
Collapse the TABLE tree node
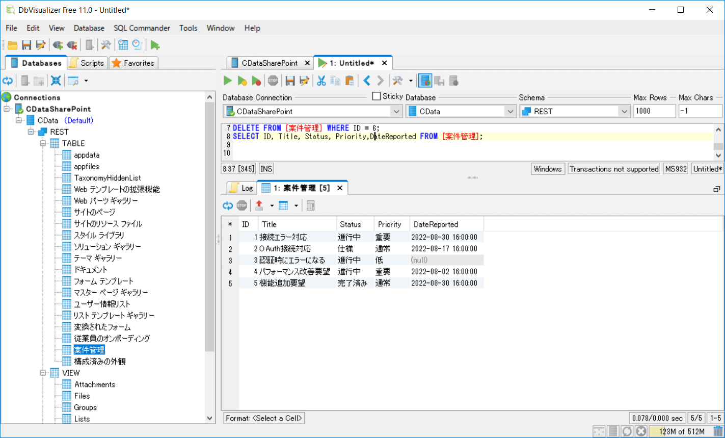coord(43,143)
